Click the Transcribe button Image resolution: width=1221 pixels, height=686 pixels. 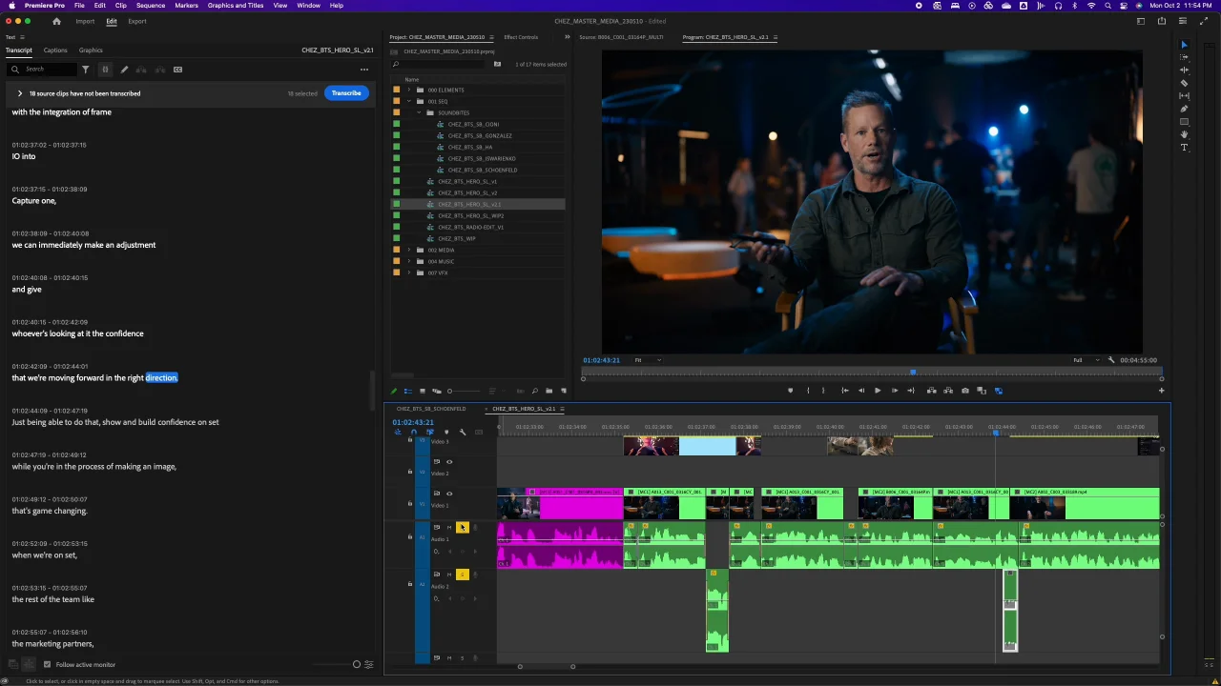point(346,93)
